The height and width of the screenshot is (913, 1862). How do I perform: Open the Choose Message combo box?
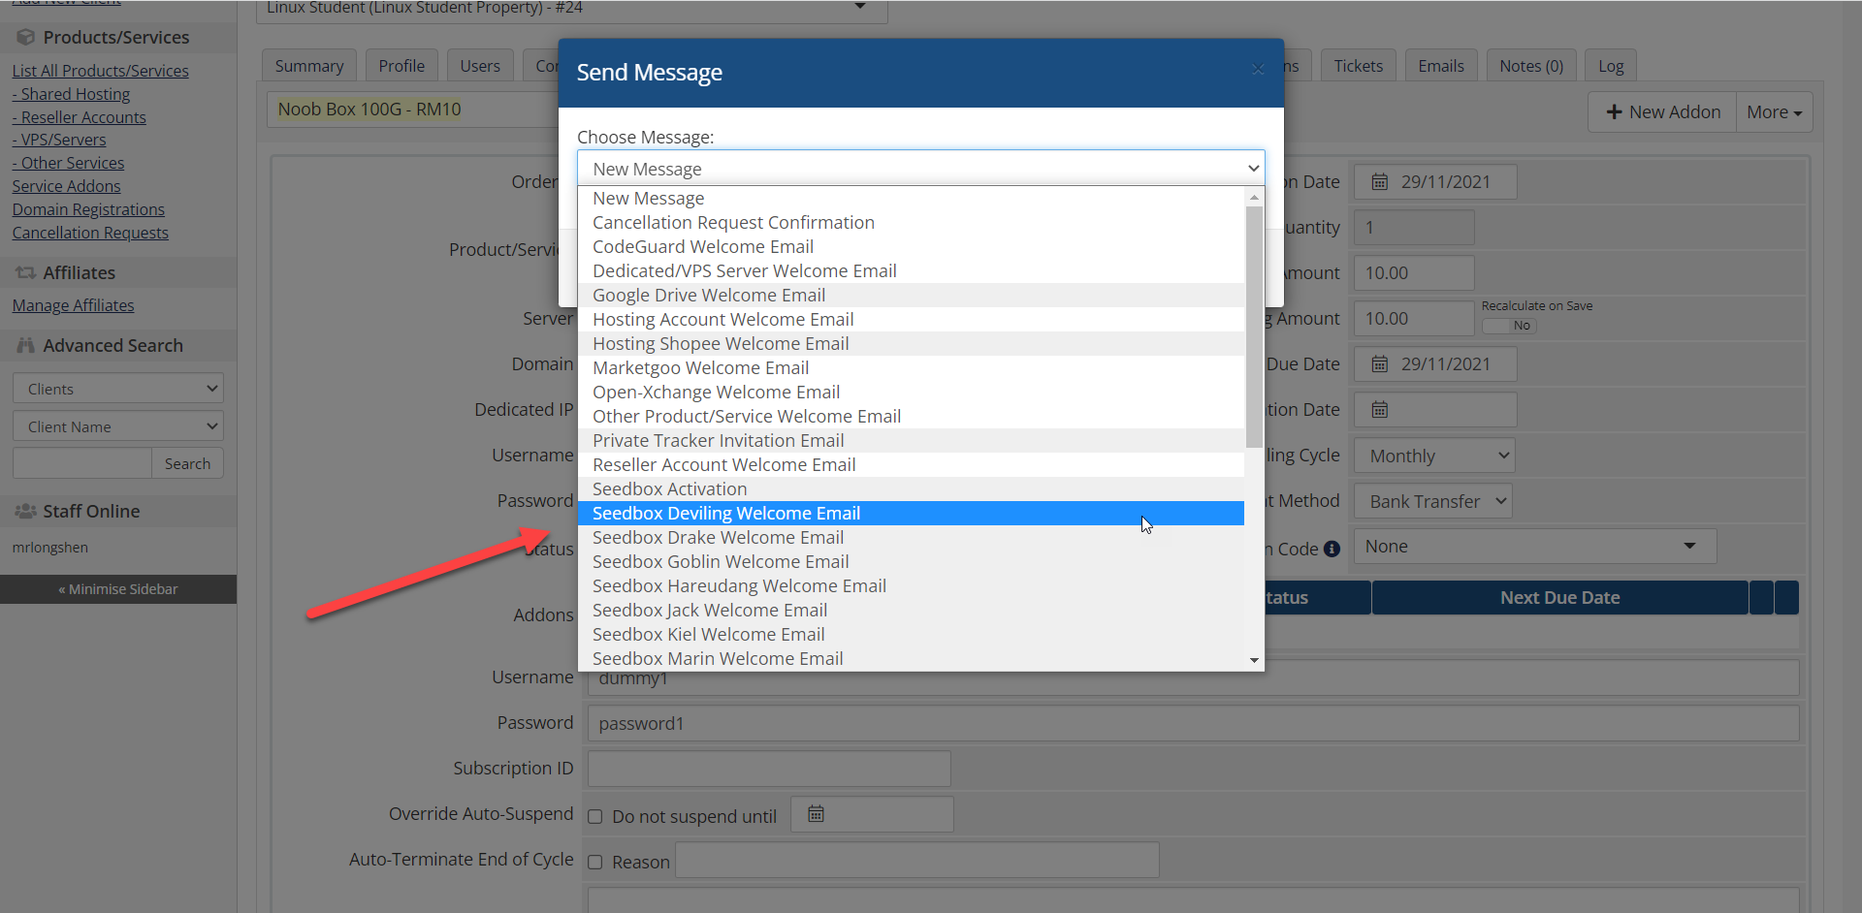click(x=921, y=169)
